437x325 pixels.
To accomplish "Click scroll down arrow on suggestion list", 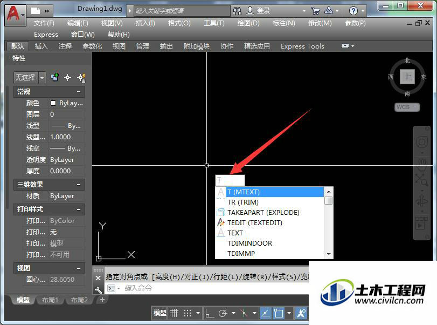I will point(329,254).
